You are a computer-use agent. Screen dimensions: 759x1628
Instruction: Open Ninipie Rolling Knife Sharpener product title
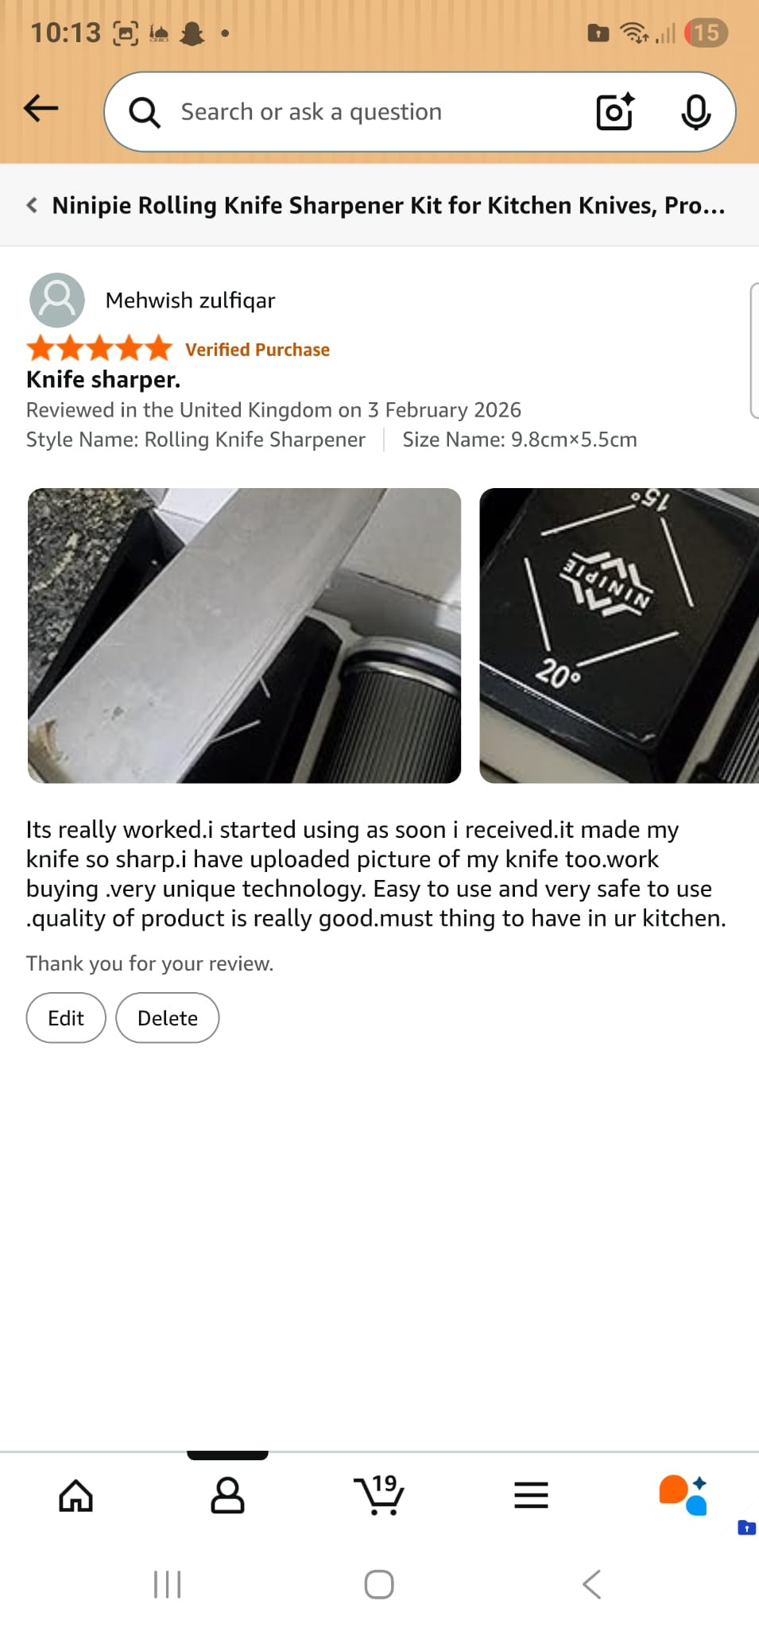389,205
